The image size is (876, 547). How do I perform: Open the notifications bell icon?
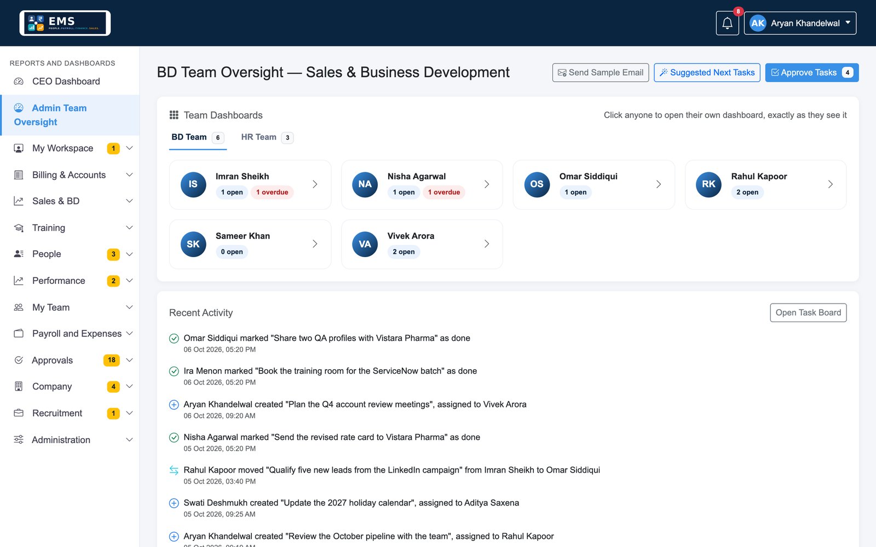pos(727,23)
